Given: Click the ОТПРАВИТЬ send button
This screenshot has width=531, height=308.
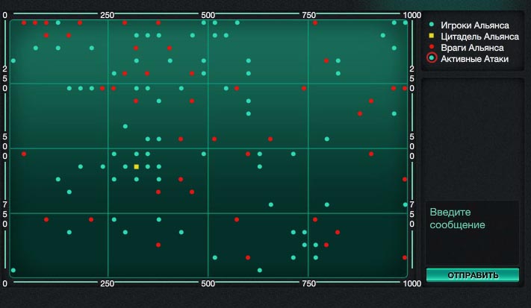Looking at the screenshot, I should pyautogui.click(x=473, y=275).
